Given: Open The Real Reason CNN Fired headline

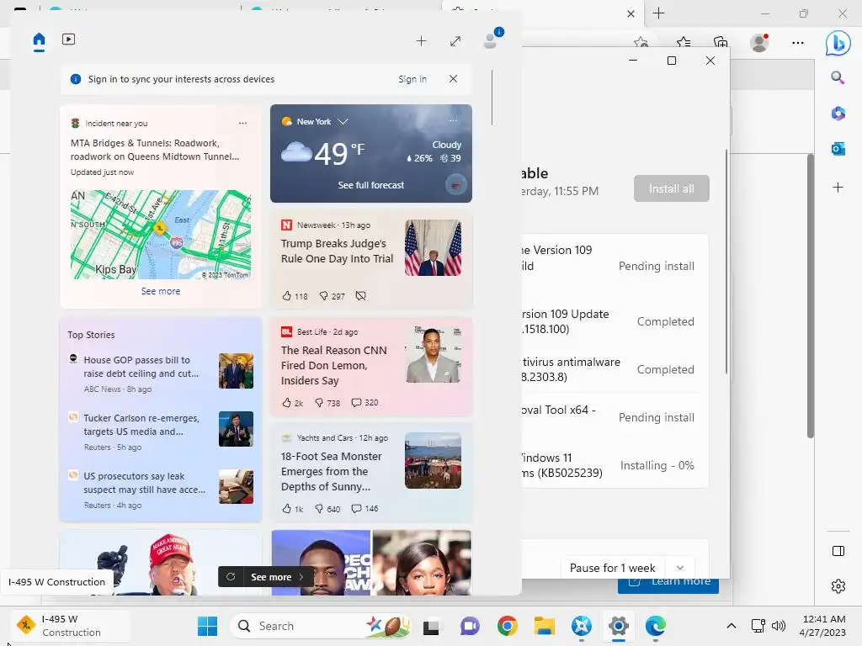Looking at the screenshot, I should click(x=333, y=365).
